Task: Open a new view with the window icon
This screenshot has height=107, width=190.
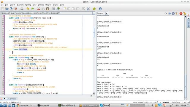Action: point(64,9)
